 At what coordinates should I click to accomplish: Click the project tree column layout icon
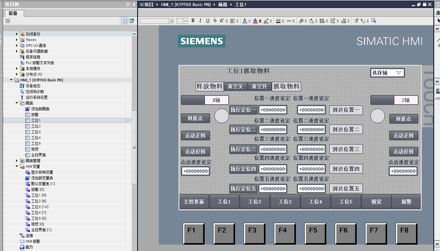pyautogui.click(x=128, y=5)
